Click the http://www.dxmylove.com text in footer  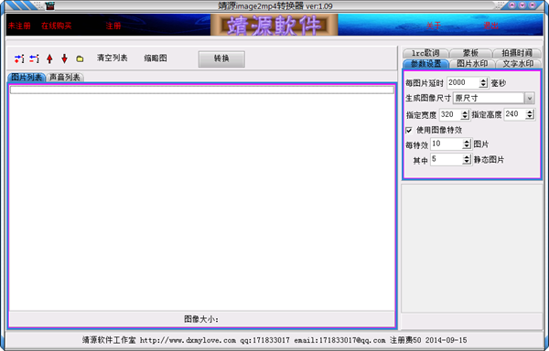(188, 340)
